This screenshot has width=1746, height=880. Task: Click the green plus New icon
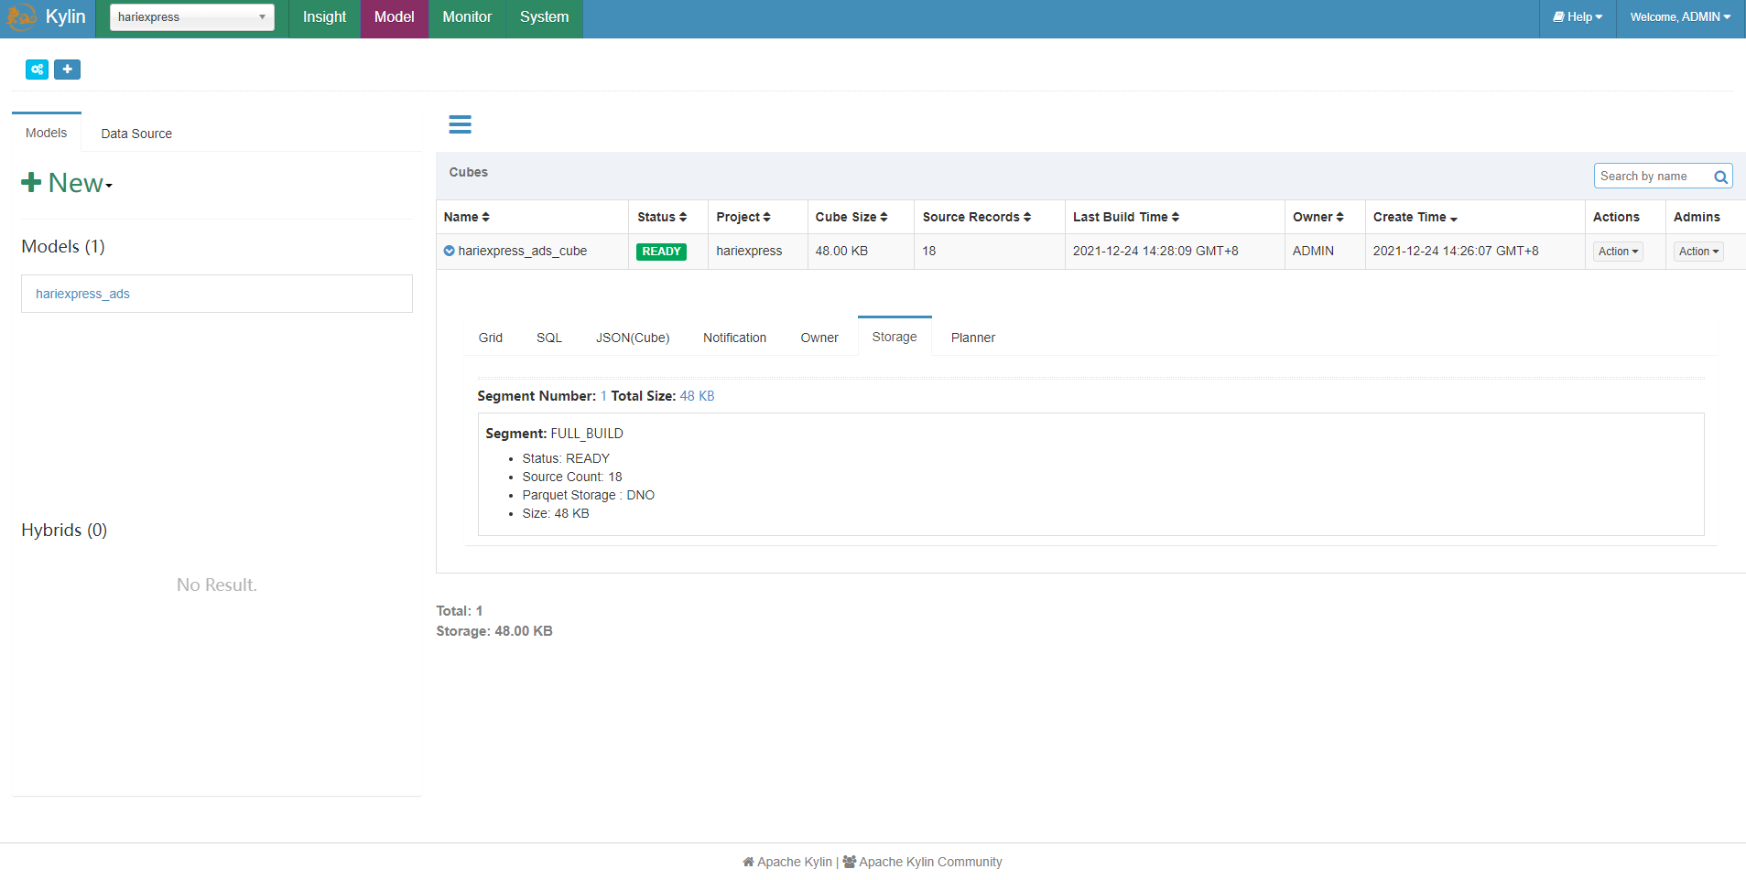[x=31, y=183]
